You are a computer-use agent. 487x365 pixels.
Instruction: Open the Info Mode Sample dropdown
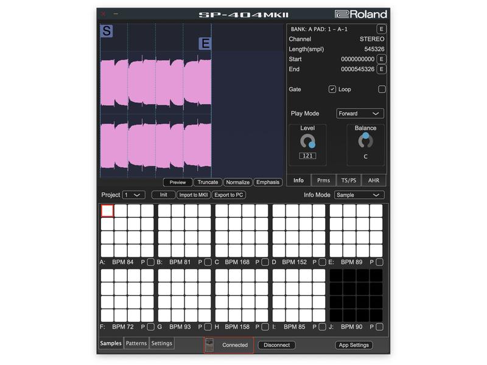pos(359,195)
